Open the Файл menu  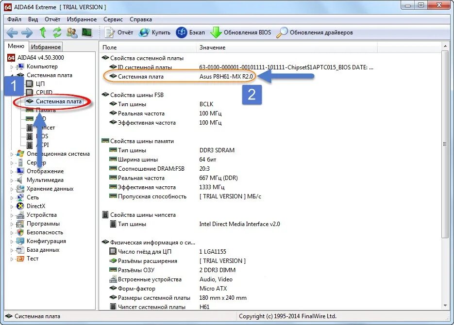click(14, 19)
